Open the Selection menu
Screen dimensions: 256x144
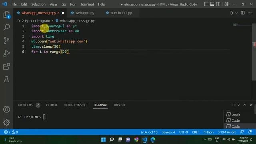tap(38, 4)
